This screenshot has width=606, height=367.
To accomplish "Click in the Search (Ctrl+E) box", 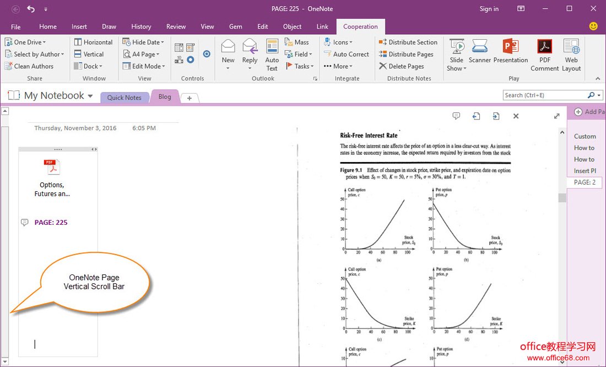I will (x=544, y=95).
